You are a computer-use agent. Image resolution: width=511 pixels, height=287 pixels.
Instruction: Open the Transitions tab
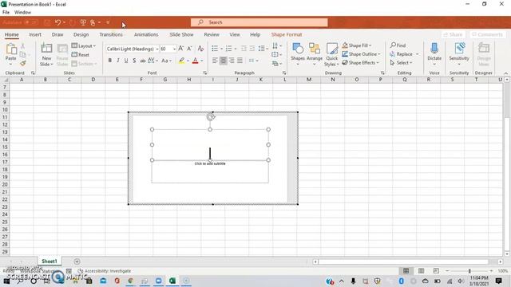coord(111,34)
